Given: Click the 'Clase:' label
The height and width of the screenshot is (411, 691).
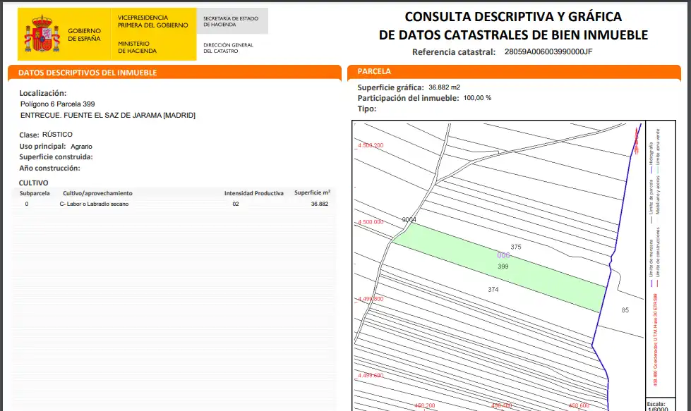Looking at the screenshot, I should click(x=29, y=135).
